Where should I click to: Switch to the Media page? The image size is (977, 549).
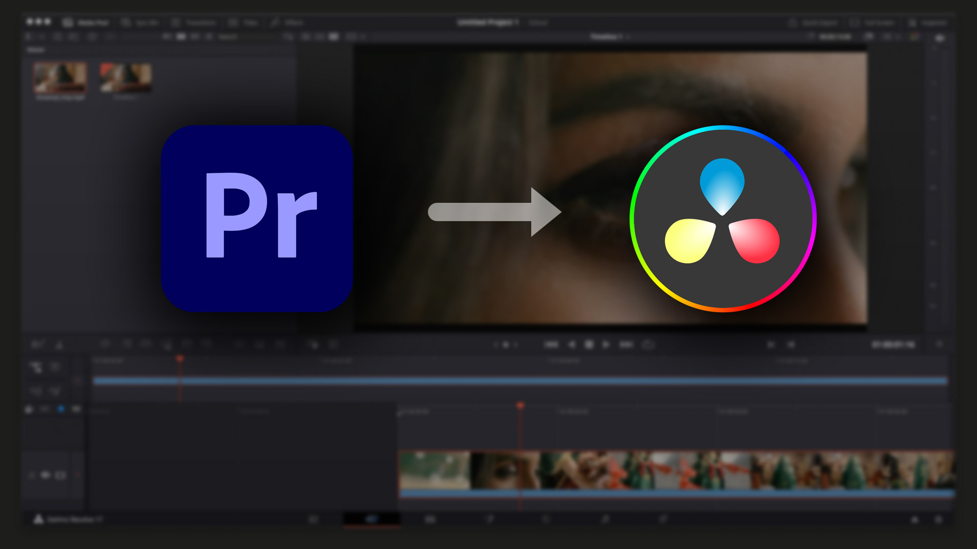313,520
